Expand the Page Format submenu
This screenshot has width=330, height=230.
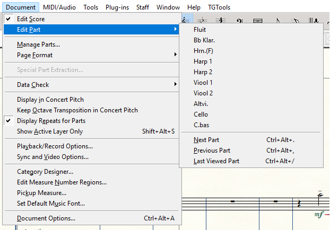34,55
